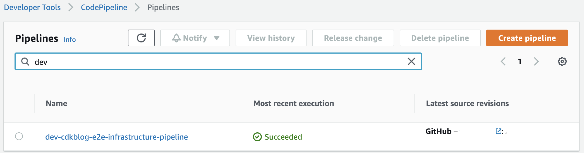Navigate to Developer Tools breadcrumb
The width and height of the screenshot is (584, 153).
(32, 7)
